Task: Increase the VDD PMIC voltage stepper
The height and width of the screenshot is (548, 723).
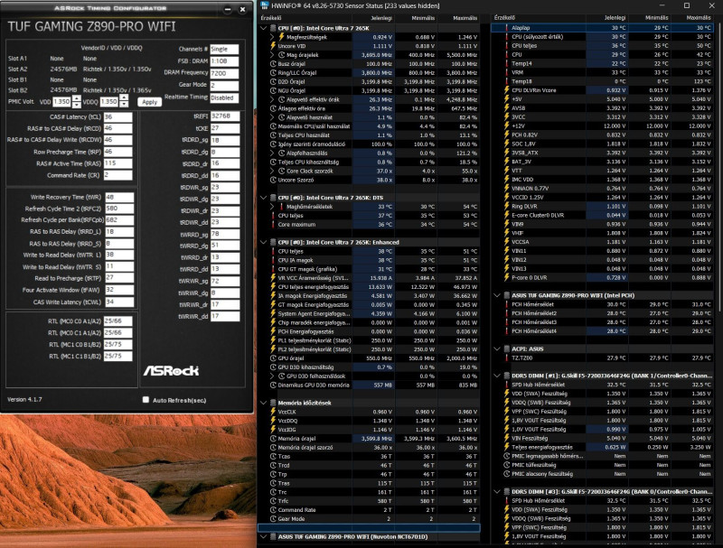Action: (77, 98)
